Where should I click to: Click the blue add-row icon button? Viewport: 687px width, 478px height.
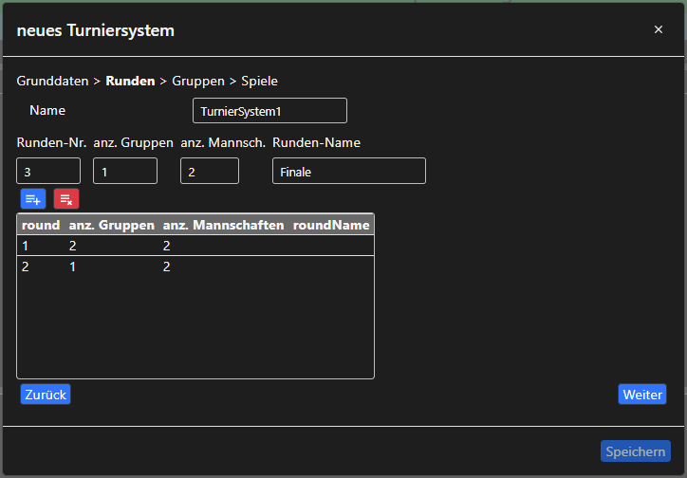(x=33, y=199)
